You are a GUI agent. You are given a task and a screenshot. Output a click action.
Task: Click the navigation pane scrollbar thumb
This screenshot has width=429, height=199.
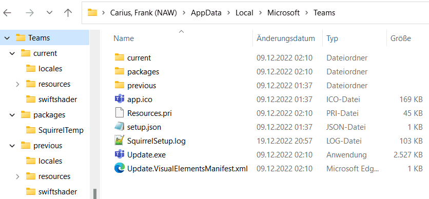95,194
